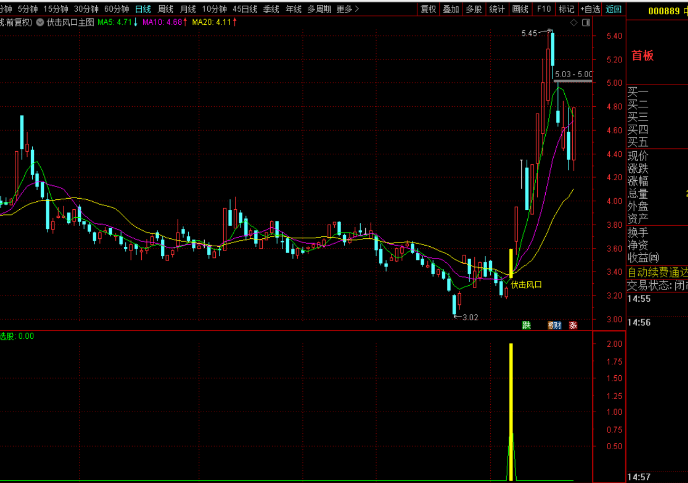The height and width of the screenshot is (483, 688).
Task: Click the panel layout icon atop the chart
Action: click(x=586, y=23)
